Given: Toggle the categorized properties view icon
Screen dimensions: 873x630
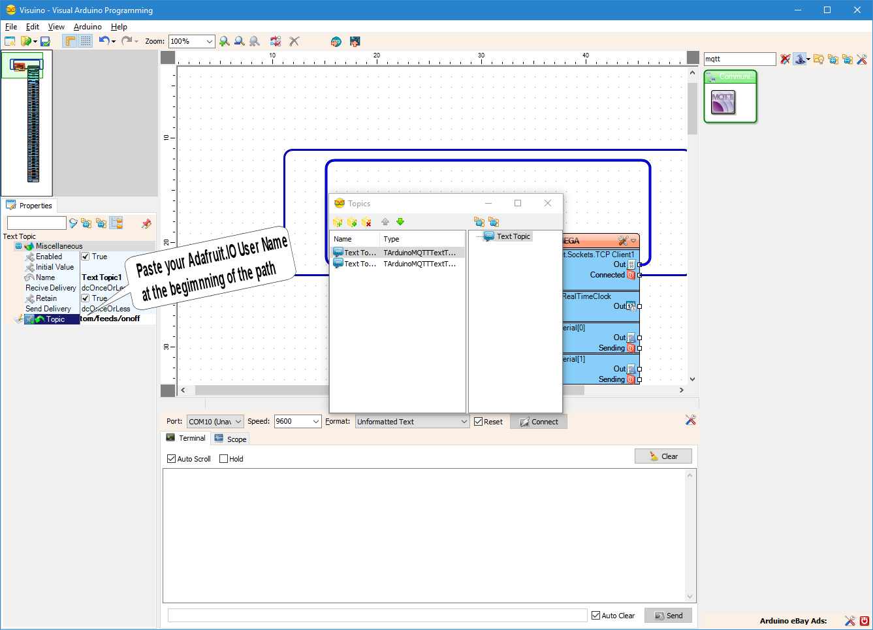Looking at the screenshot, I should (116, 223).
